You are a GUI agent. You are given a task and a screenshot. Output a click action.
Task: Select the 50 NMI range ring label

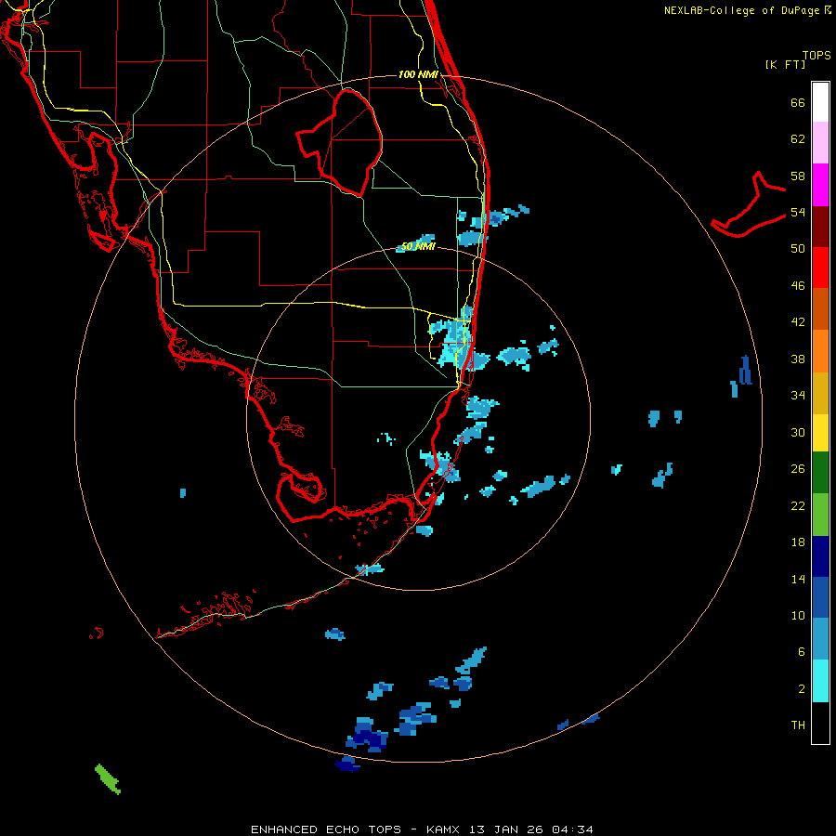tap(418, 246)
